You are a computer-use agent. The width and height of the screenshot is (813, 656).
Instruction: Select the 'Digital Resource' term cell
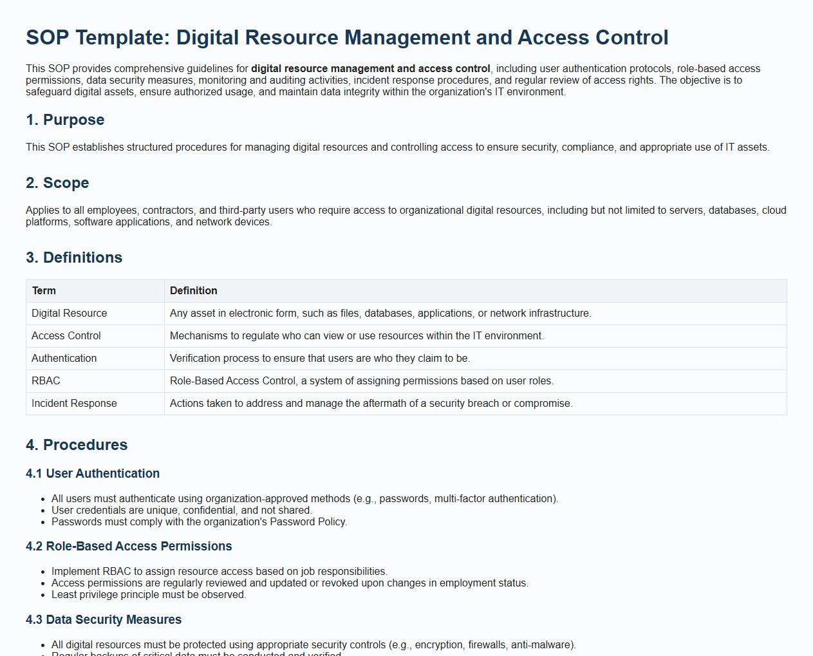[x=70, y=314]
